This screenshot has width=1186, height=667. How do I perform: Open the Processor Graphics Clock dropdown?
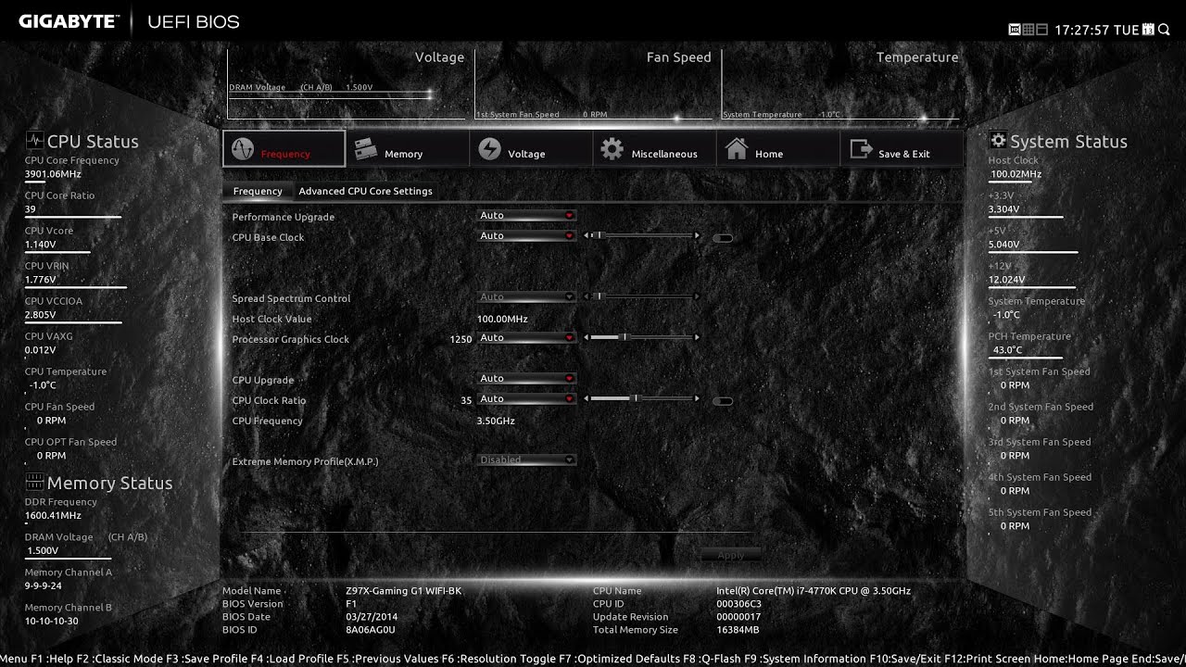[x=526, y=337]
